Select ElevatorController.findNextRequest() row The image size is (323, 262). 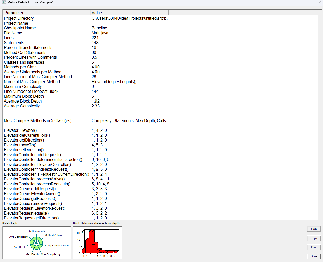(x=86, y=169)
